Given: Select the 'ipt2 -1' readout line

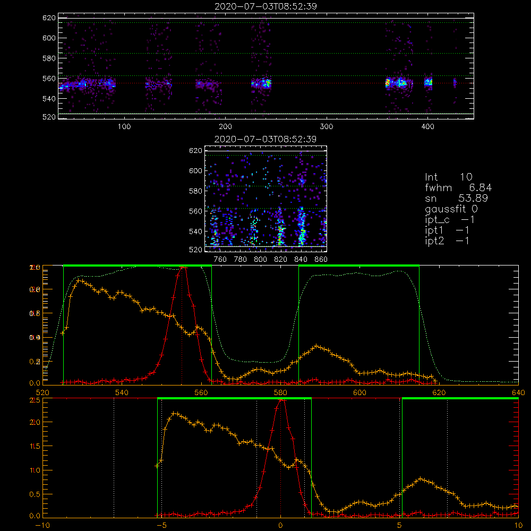Looking at the screenshot, I should (447, 241).
